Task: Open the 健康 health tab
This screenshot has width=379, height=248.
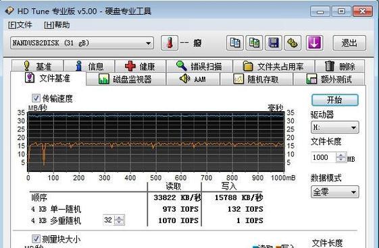Action: [141, 66]
